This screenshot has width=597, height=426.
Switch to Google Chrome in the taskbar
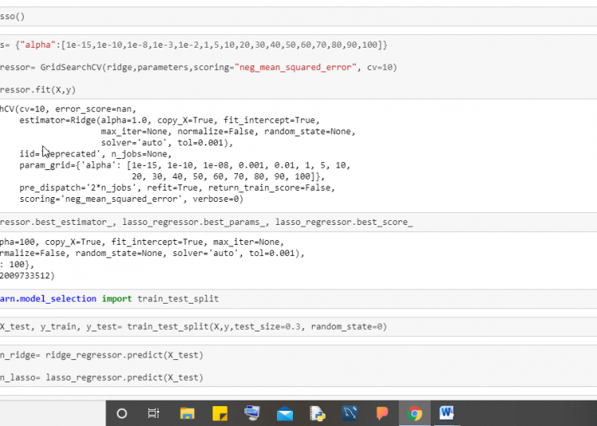click(x=415, y=413)
